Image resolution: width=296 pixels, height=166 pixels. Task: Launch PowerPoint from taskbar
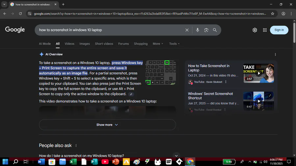pyautogui.click(x=115, y=162)
